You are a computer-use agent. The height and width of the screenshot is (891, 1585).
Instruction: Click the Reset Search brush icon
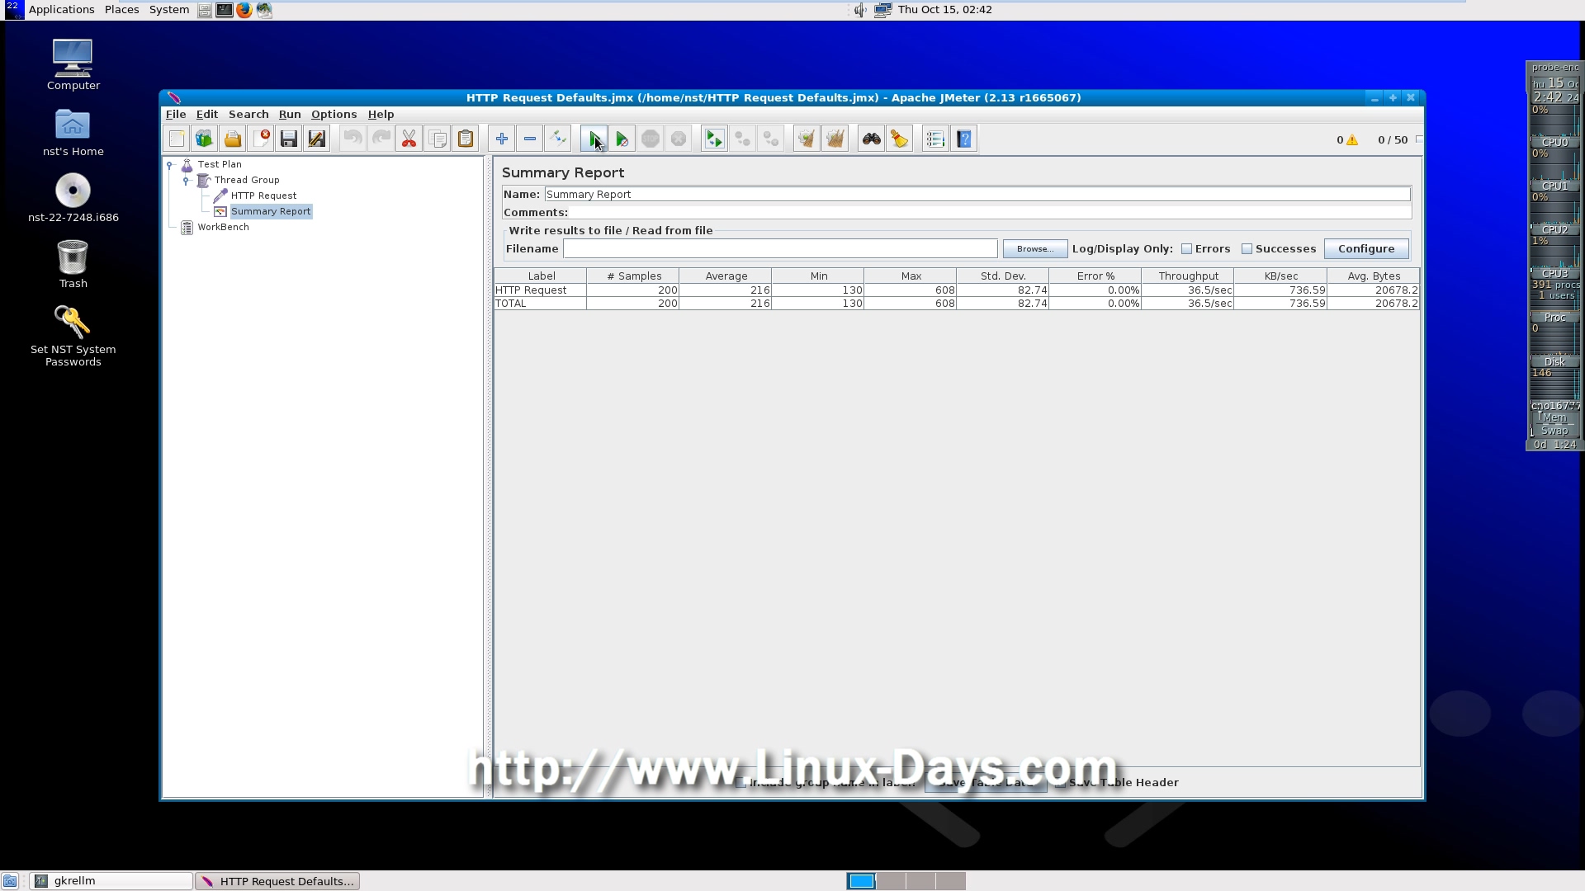tap(900, 139)
